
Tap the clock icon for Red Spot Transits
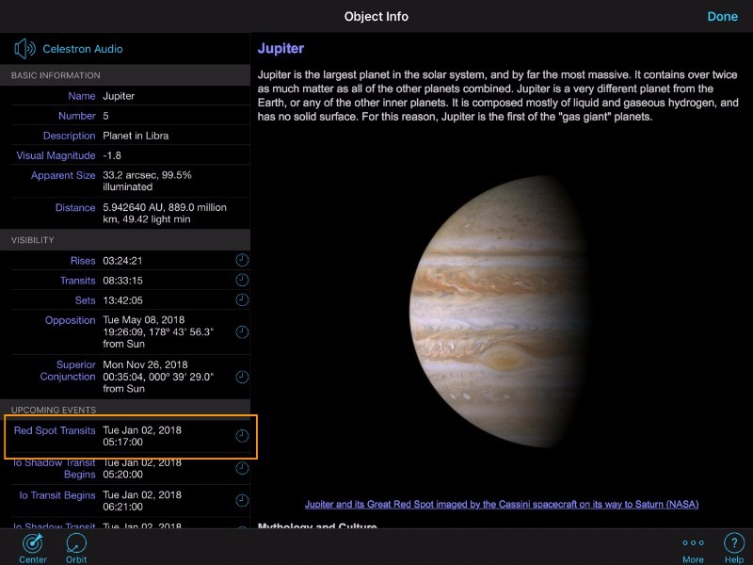coord(242,436)
